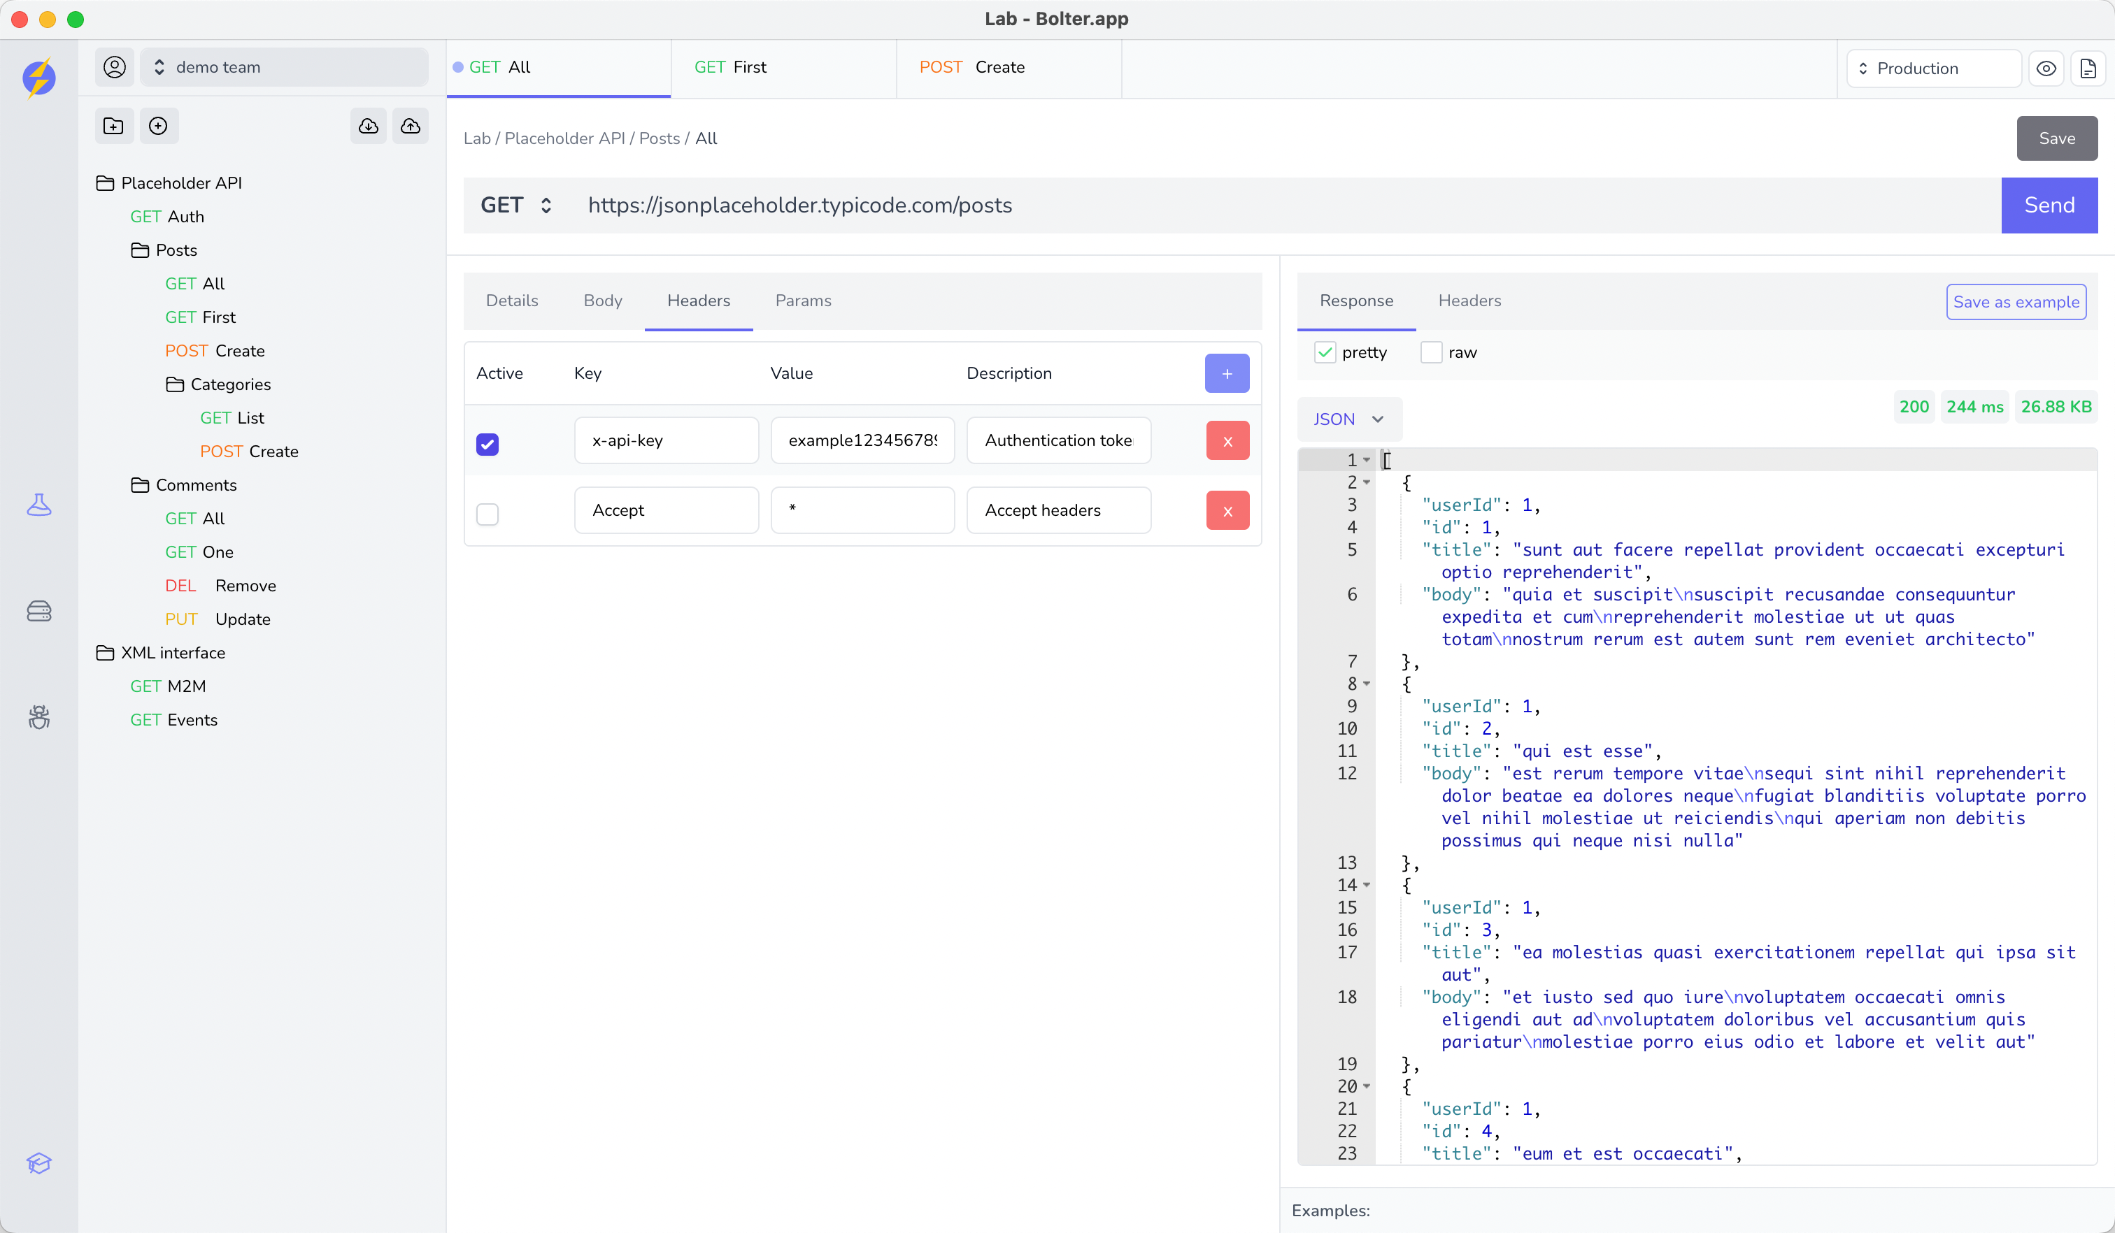Click the Posts folder icon
This screenshot has width=2115, height=1233.
[x=140, y=250]
